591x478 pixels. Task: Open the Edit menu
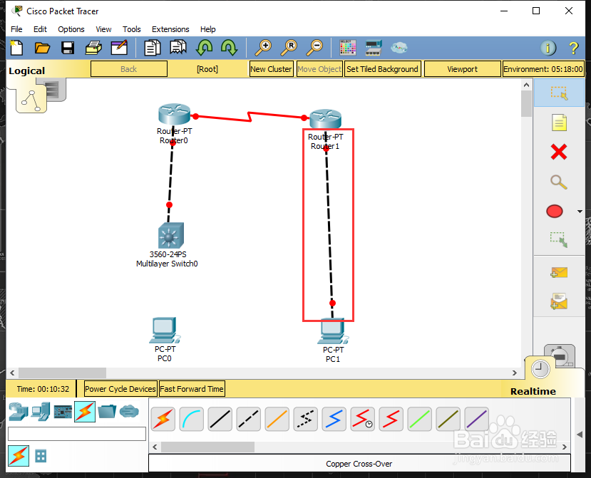pos(40,29)
